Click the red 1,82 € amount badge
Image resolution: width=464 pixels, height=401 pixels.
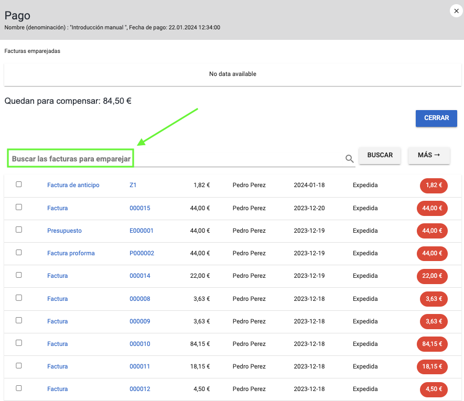434,186
